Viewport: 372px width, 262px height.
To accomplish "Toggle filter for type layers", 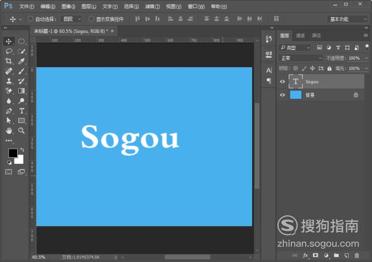I will click(x=338, y=48).
